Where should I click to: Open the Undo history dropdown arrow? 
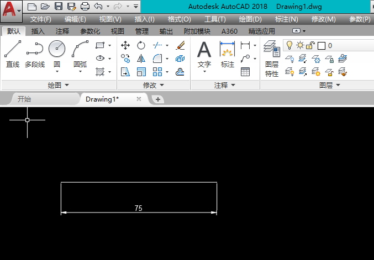click(x=108, y=7)
